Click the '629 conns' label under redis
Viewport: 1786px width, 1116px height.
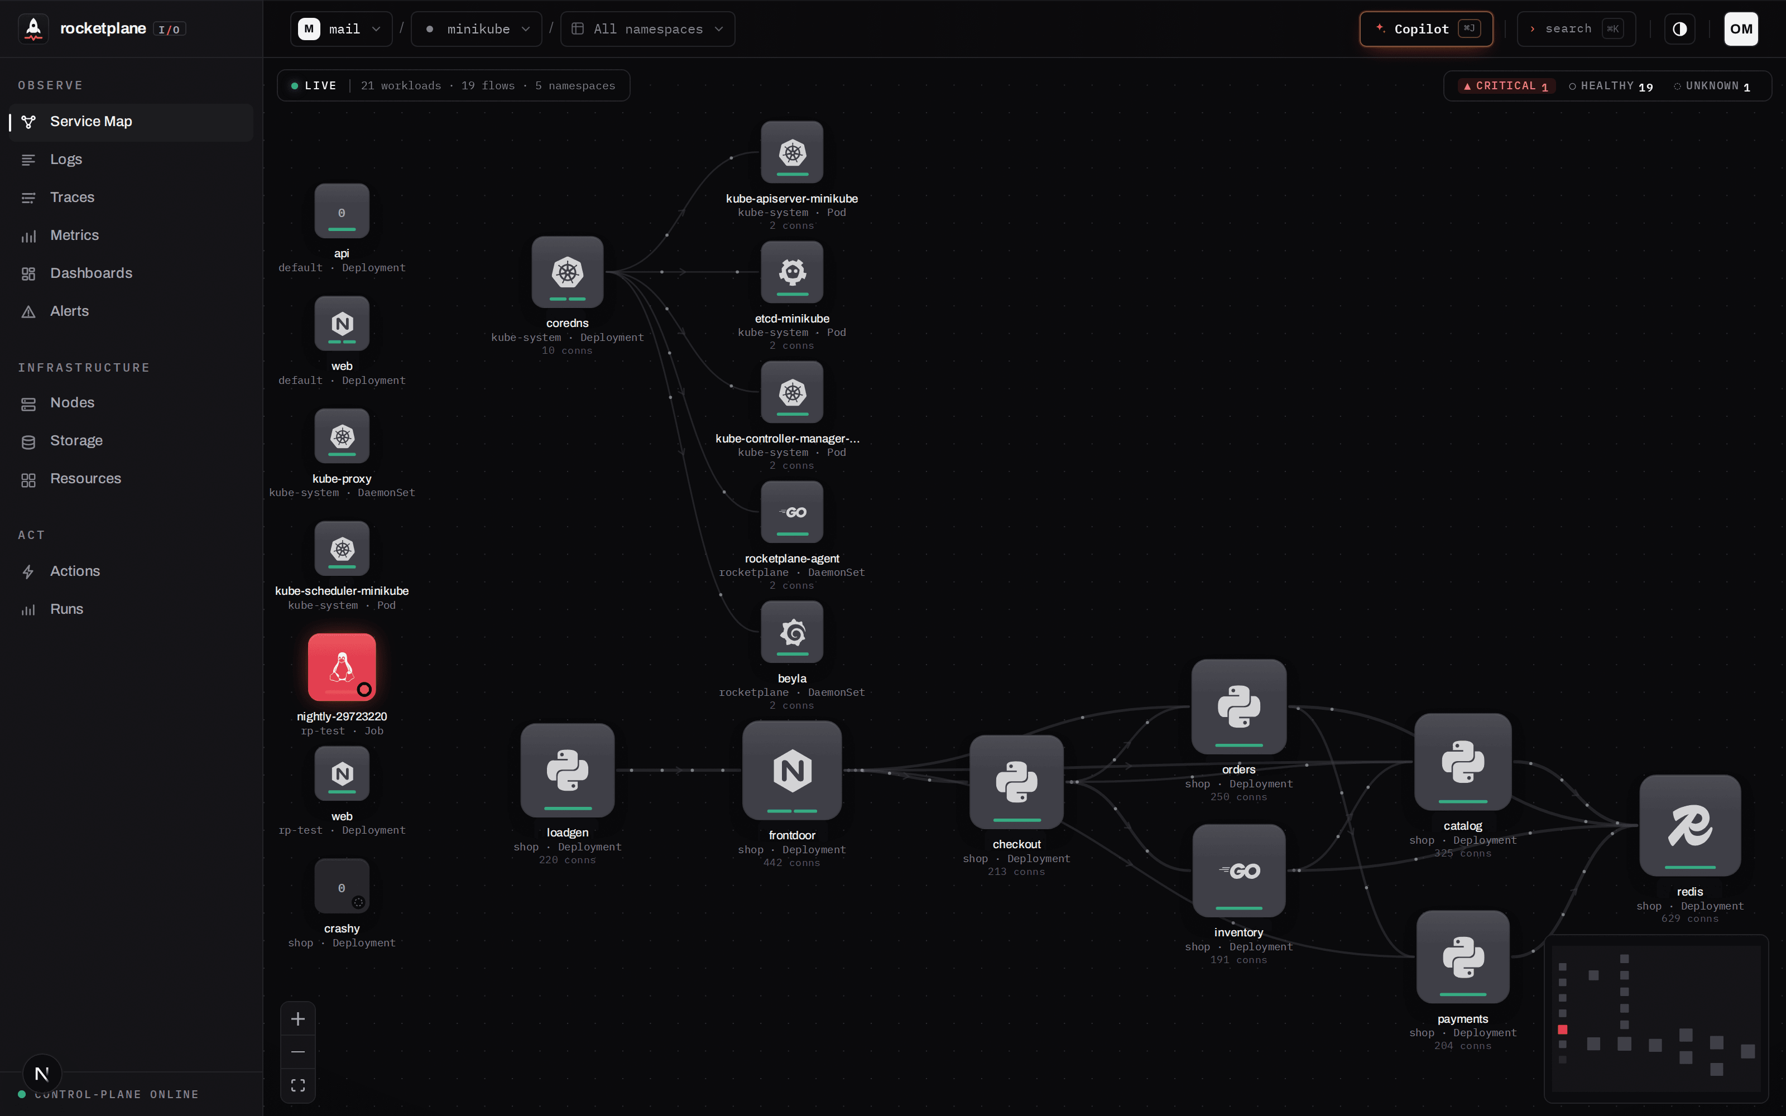1690,919
